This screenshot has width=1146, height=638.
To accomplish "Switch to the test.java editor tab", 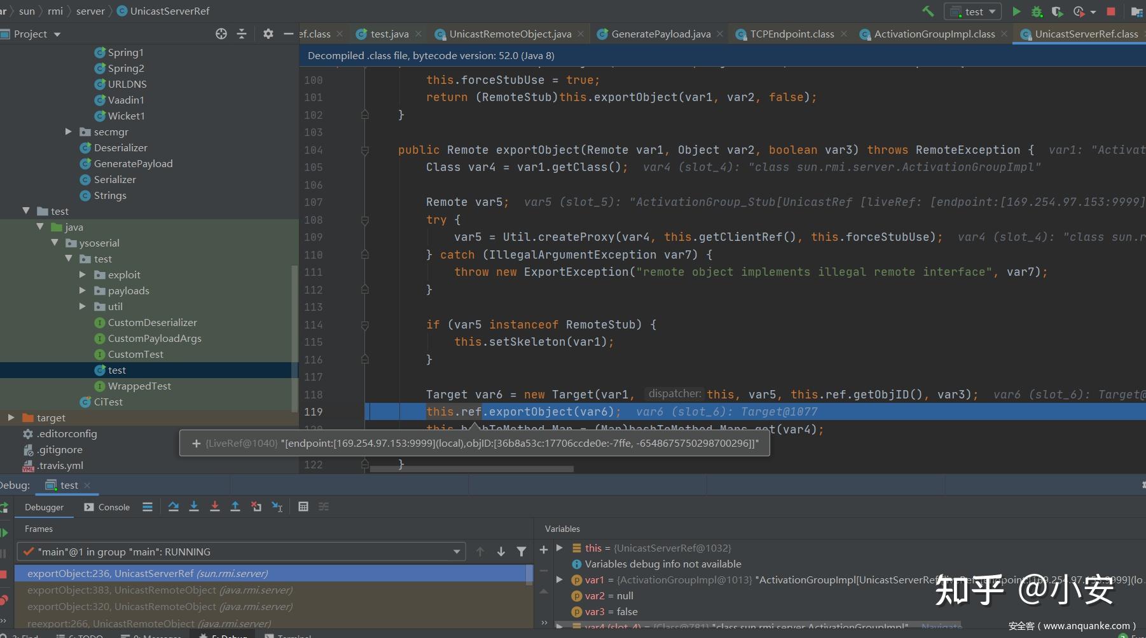I will (389, 34).
